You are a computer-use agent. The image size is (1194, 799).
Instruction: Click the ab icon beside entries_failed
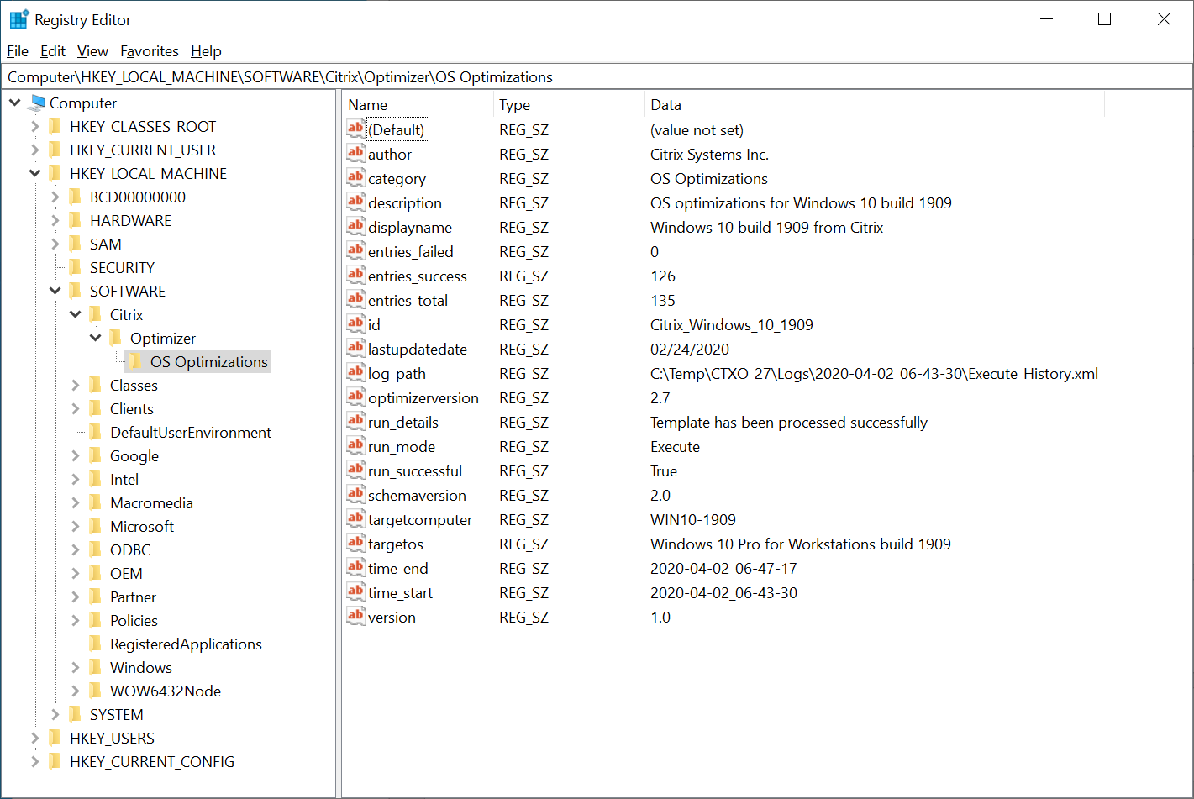coord(355,251)
